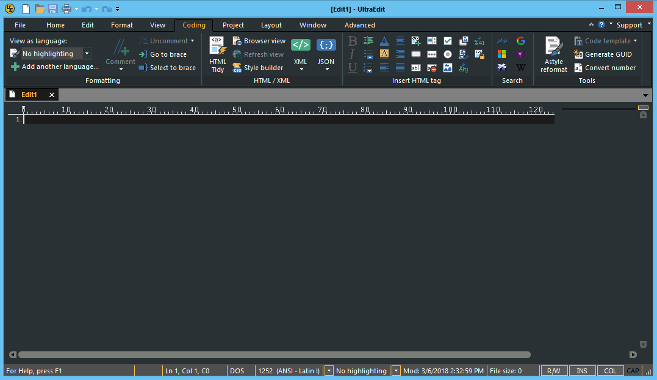
Task: Run HTML Tidy
Action: tap(218, 54)
